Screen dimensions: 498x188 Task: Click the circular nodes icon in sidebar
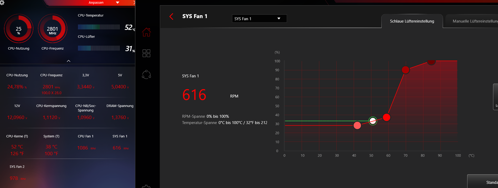pos(146,74)
